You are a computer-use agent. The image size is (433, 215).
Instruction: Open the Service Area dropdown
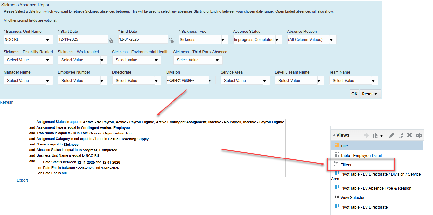tap(265, 81)
